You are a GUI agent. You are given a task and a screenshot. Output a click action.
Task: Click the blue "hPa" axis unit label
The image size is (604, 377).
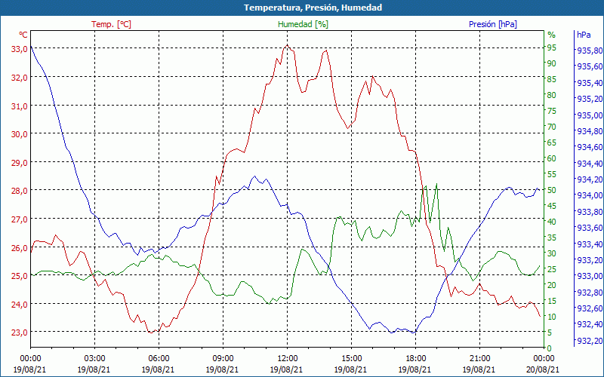[x=584, y=35]
